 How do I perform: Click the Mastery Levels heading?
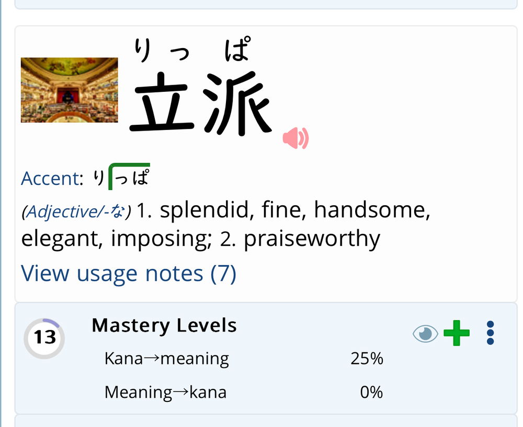[x=164, y=326]
